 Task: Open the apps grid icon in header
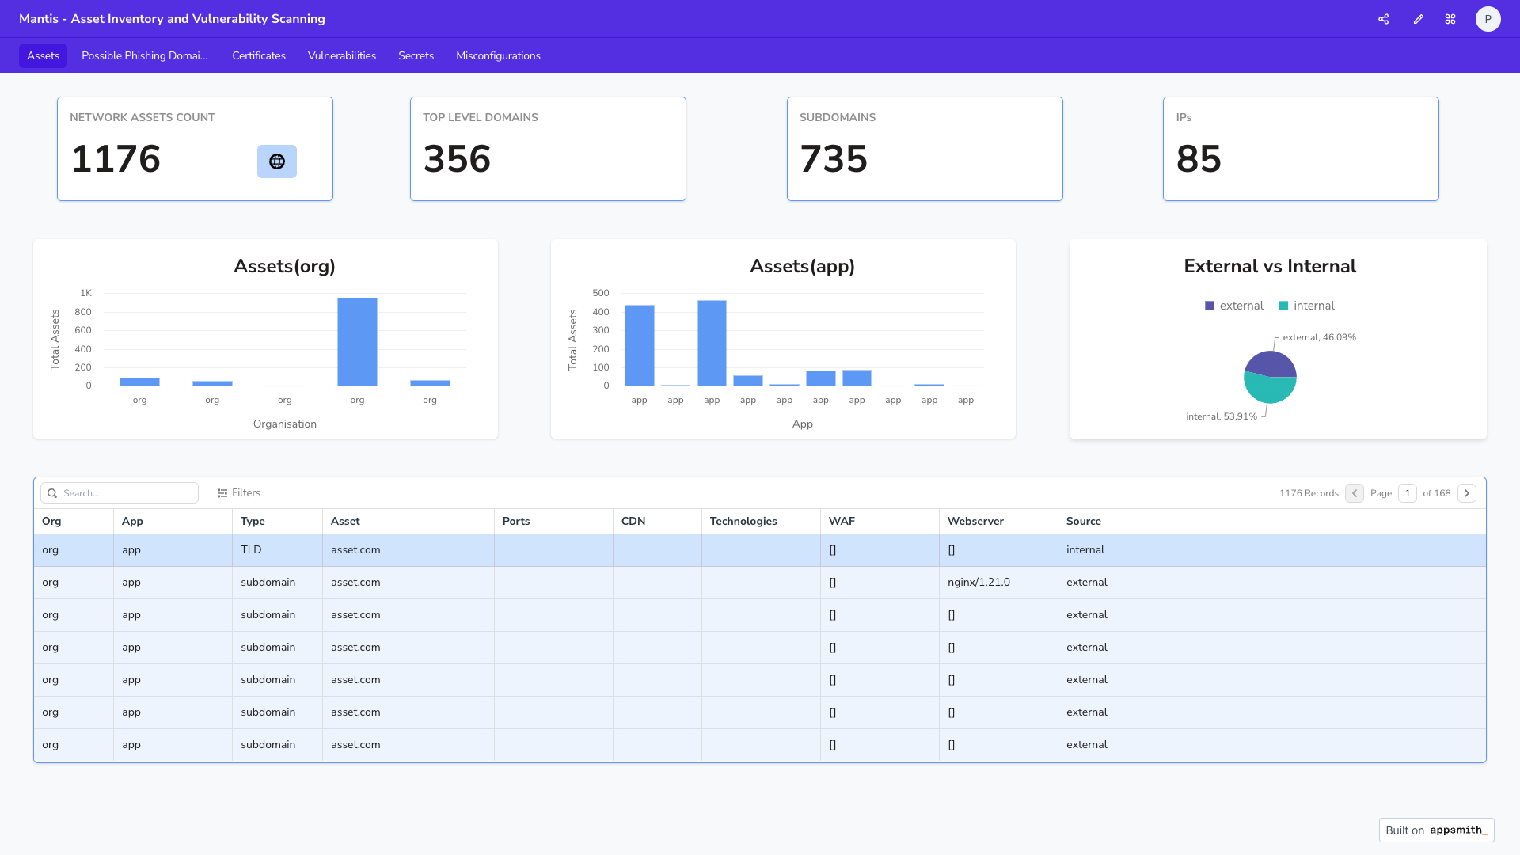click(1450, 19)
